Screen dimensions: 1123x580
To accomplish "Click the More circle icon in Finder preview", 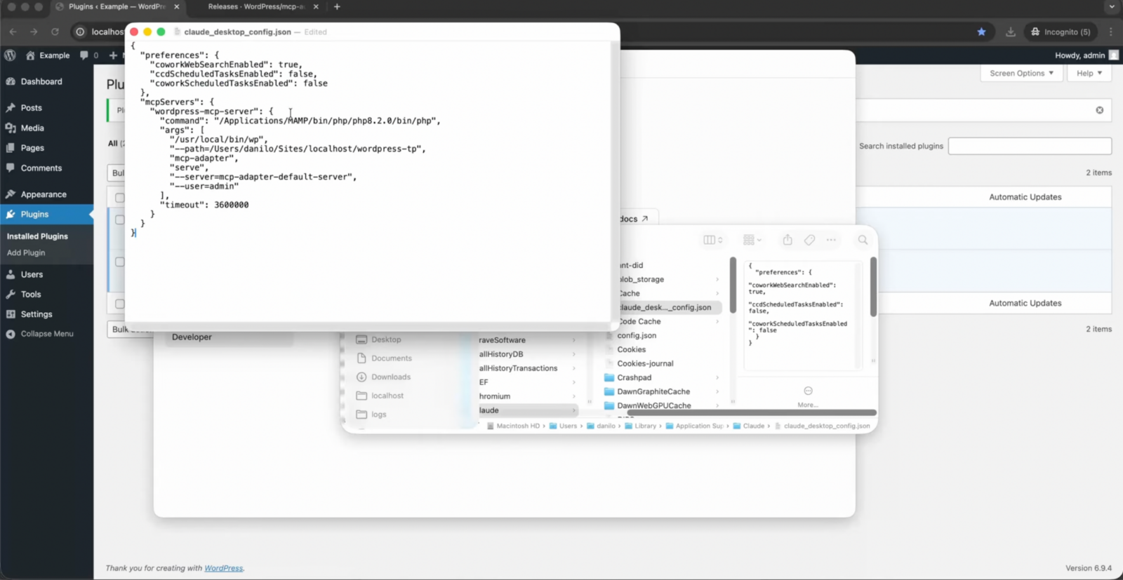I will coord(808,391).
